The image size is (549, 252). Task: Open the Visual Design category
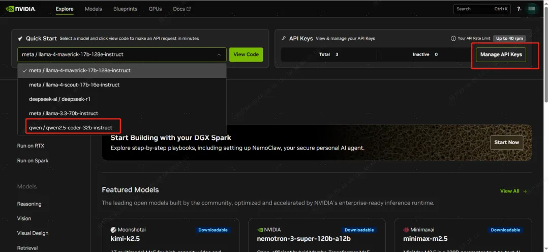pos(33,233)
